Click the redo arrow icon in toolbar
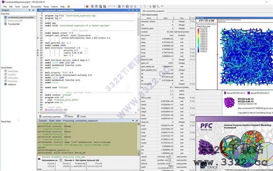Image resolution: width=273 pixels, height=171 pixels. [114, 6]
